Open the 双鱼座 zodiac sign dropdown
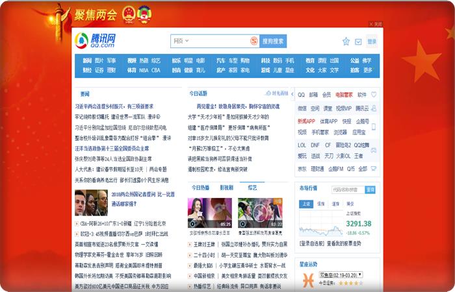The height and width of the screenshot is (292, 455). click(341, 274)
